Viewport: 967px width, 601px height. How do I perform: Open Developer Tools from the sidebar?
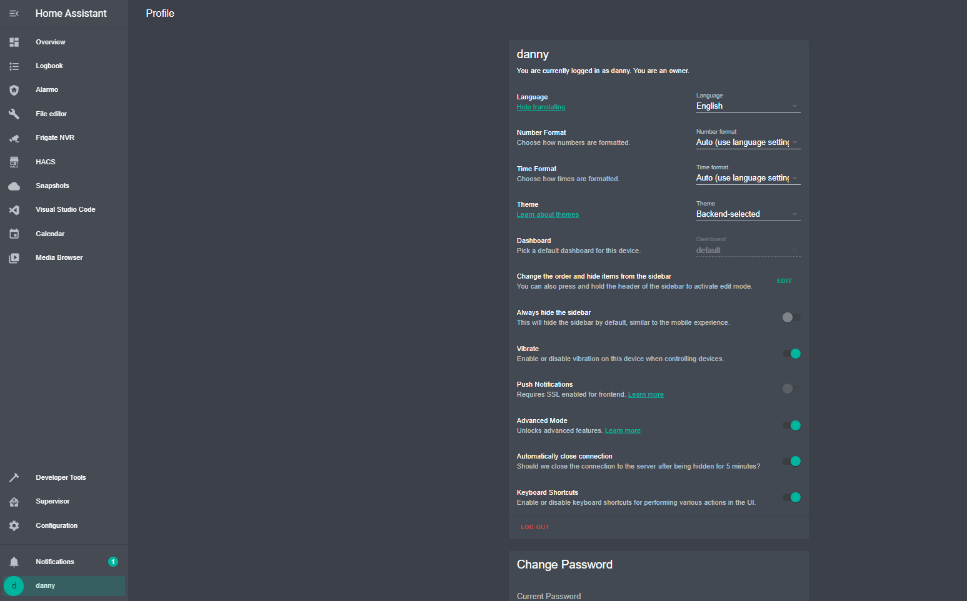[x=64, y=477]
